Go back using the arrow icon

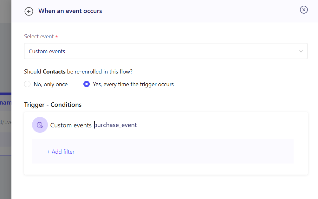[x=29, y=11]
